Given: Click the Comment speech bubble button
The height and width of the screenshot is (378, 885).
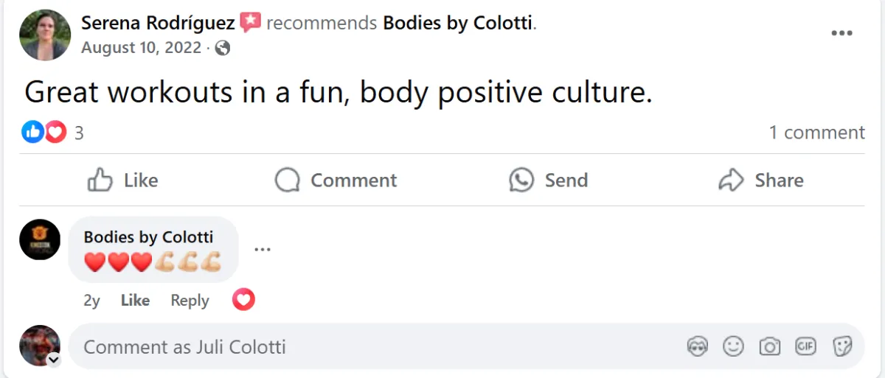Looking at the screenshot, I should click(336, 180).
